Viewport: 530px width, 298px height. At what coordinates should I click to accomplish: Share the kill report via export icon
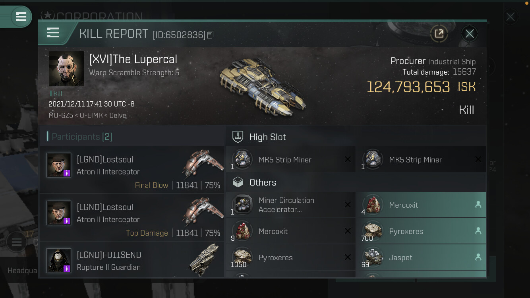(x=439, y=34)
